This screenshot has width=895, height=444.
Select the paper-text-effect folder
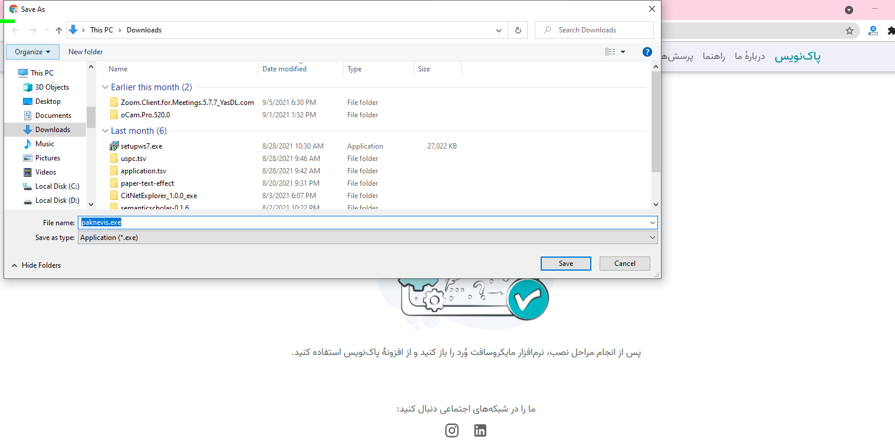[x=147, y=183]
